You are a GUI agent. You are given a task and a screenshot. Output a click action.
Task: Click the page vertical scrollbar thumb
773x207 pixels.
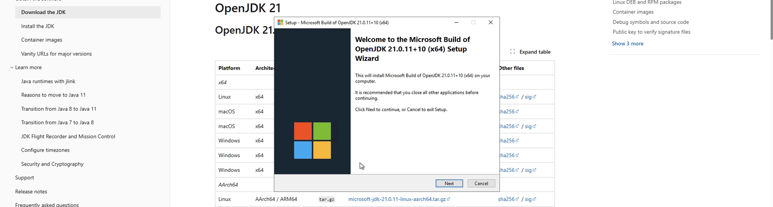point(771,19)
